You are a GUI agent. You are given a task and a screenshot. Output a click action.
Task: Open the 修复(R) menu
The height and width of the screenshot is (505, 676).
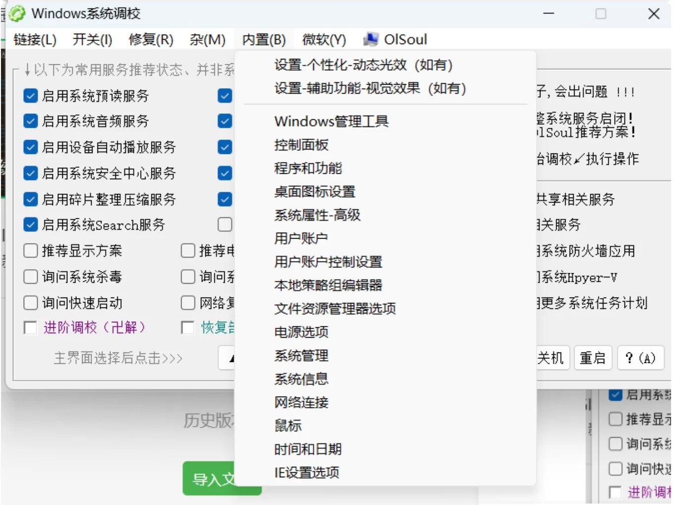coord(151,40)
